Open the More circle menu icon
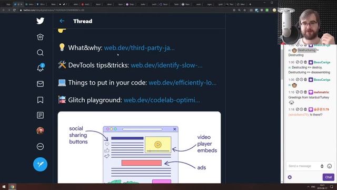Screen dimensions: 337x190 pos(40,147)
